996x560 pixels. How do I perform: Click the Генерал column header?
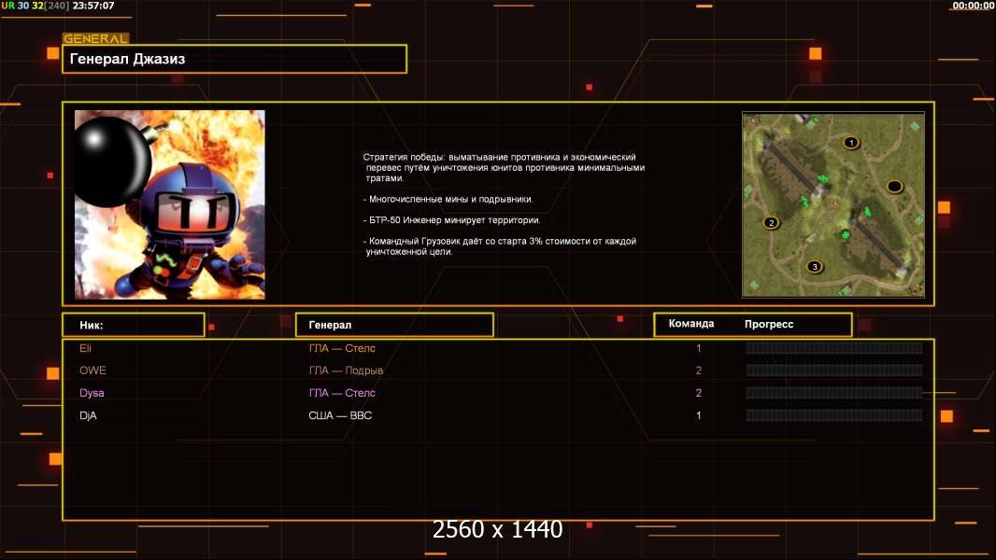pos(394,325)
